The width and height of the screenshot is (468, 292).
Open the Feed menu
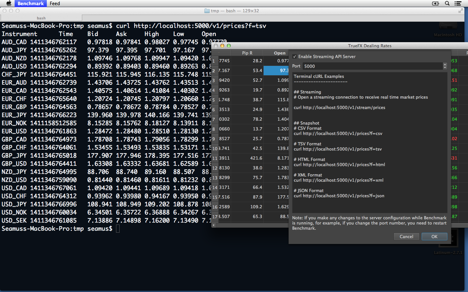(x=55, y=3)
